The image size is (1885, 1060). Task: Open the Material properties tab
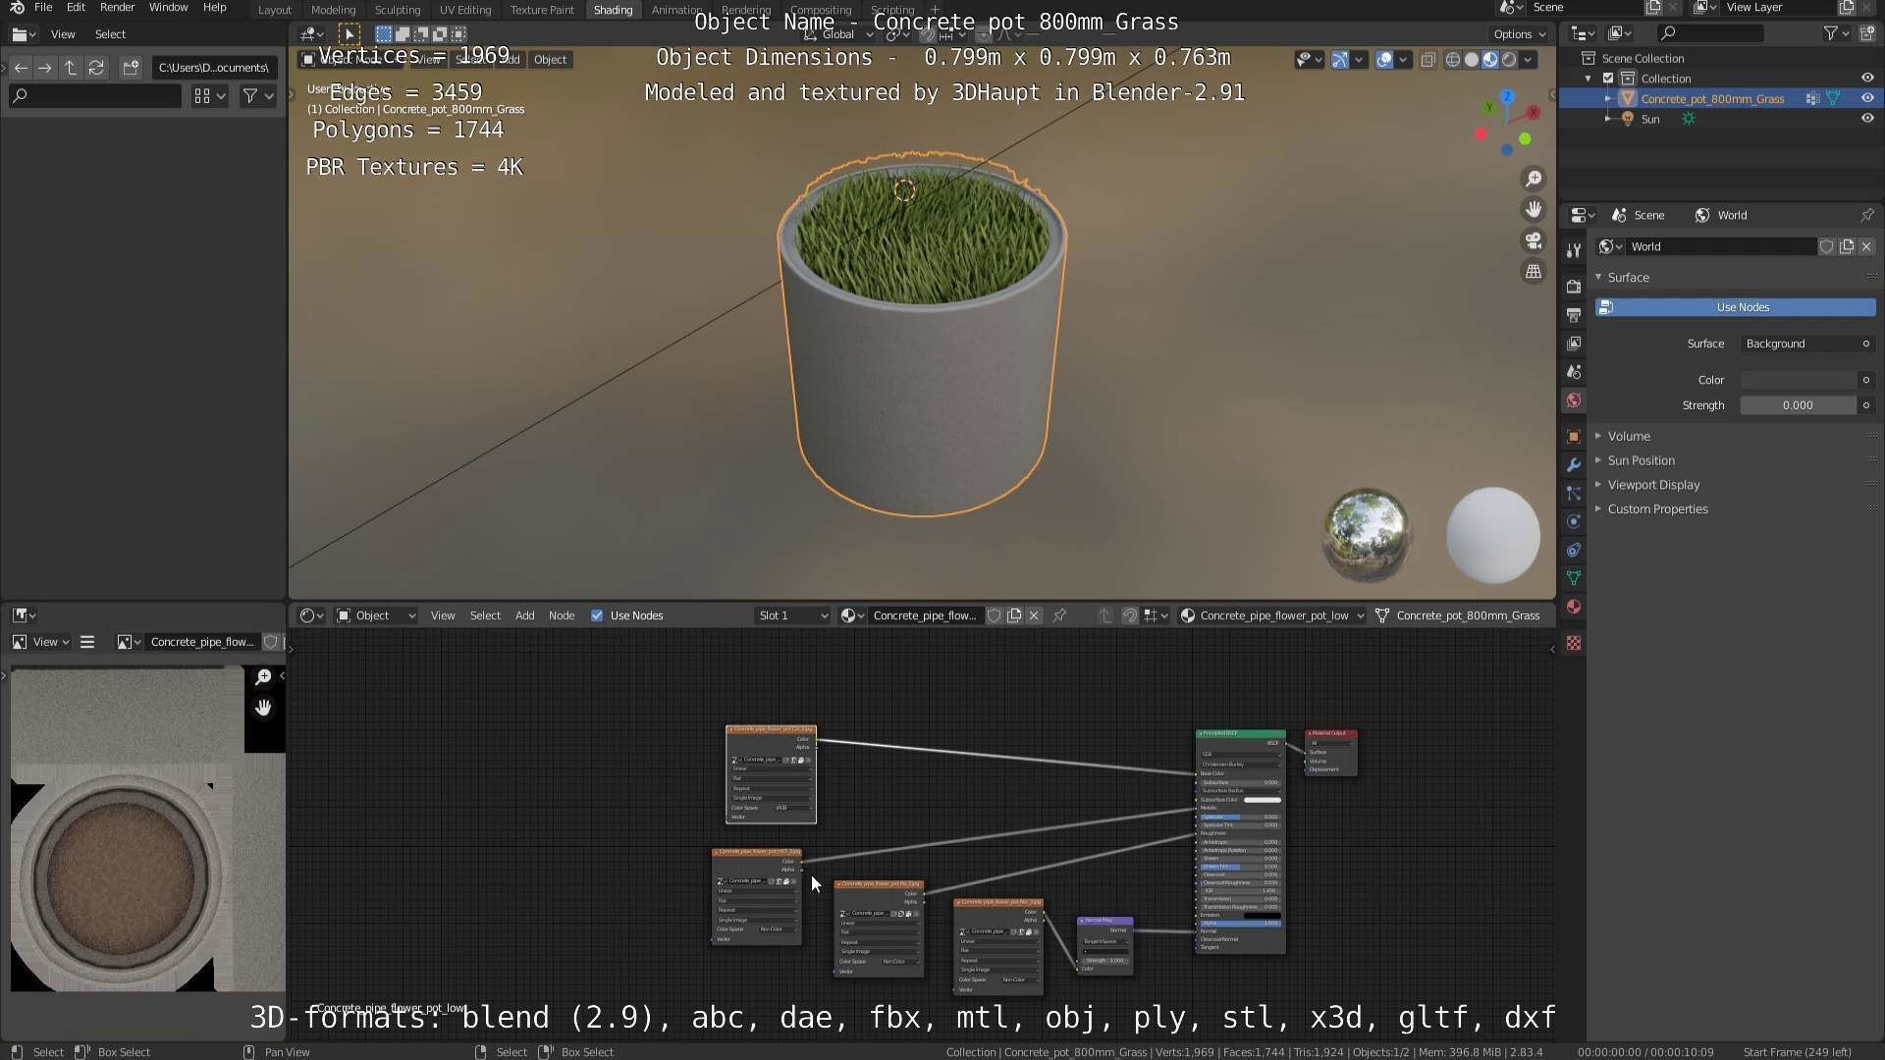[1574, 607]
